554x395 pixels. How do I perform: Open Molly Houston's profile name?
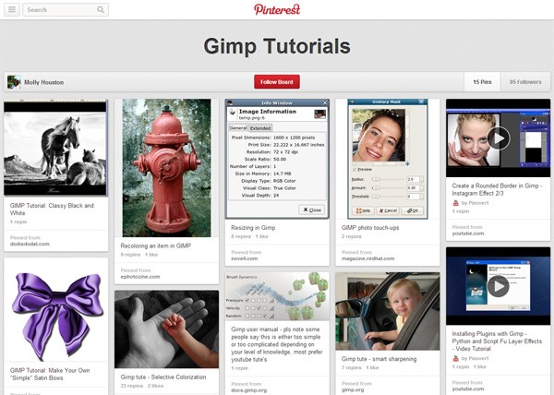(43, 82)
